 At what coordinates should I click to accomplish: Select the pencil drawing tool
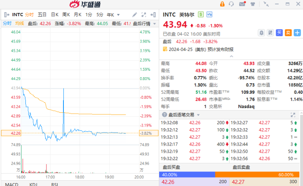135,15
